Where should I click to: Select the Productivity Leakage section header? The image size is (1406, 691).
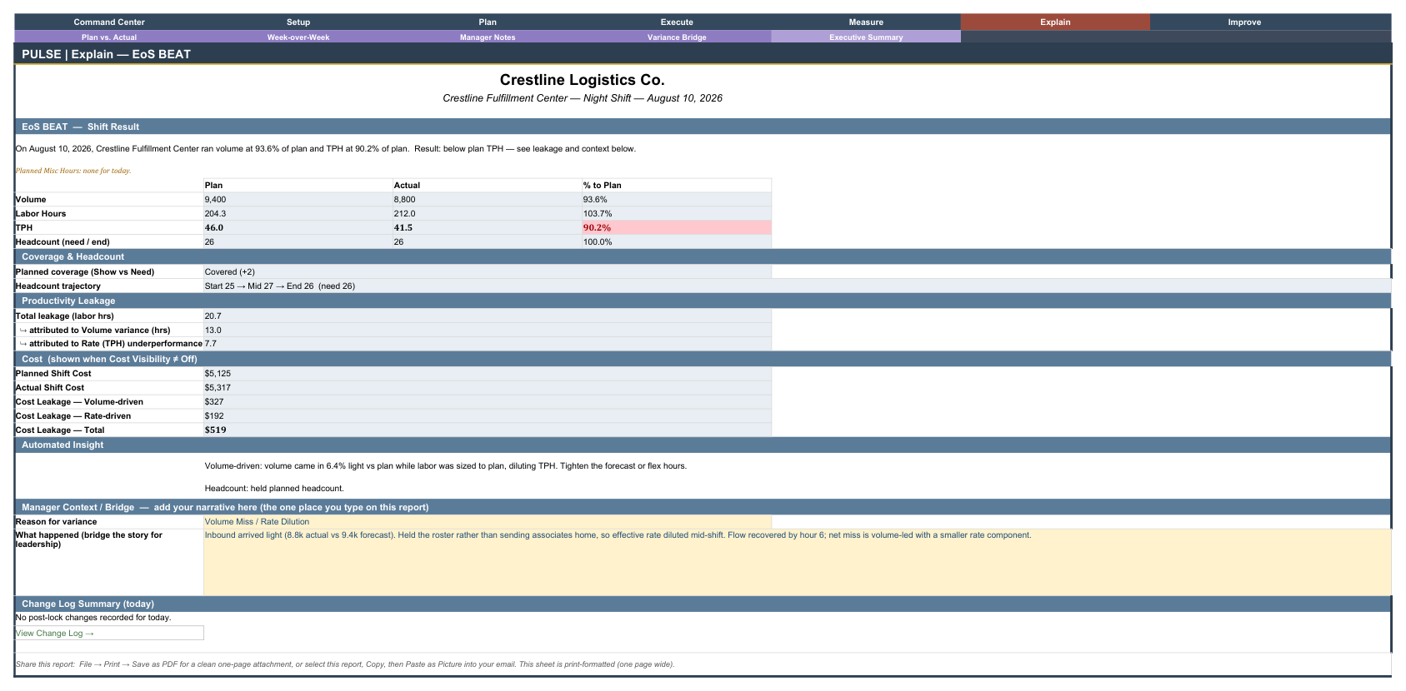[703, 301]
